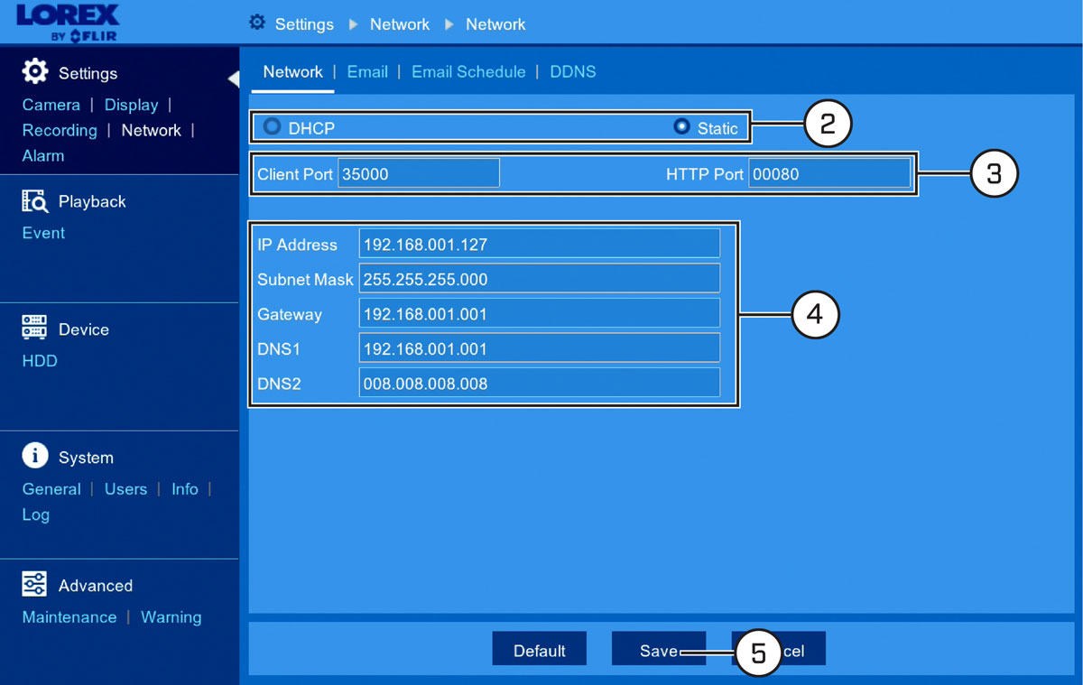1083x685 pixels.
Task: Open the HDD device link
Action: coord(40,361)
